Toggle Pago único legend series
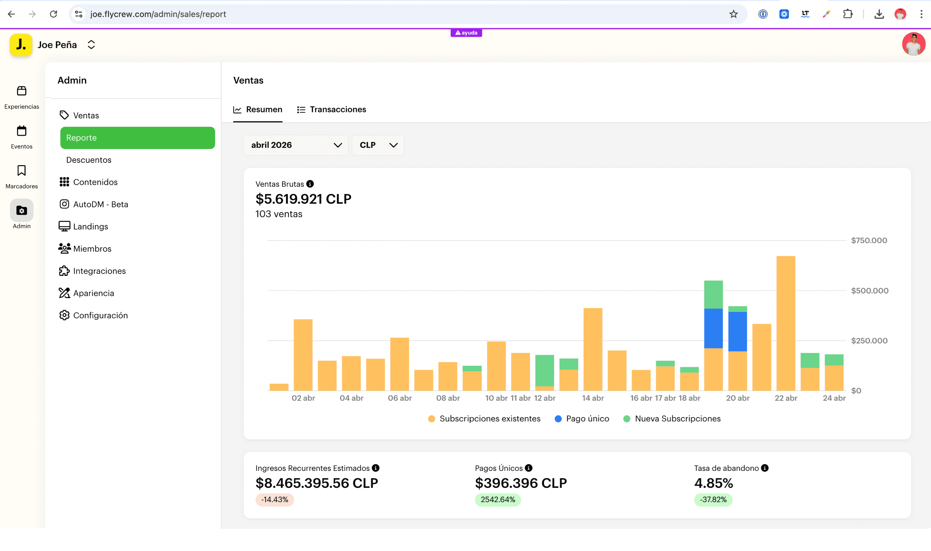Viewport: 931px width, 551px height. [x=582, y=419]
